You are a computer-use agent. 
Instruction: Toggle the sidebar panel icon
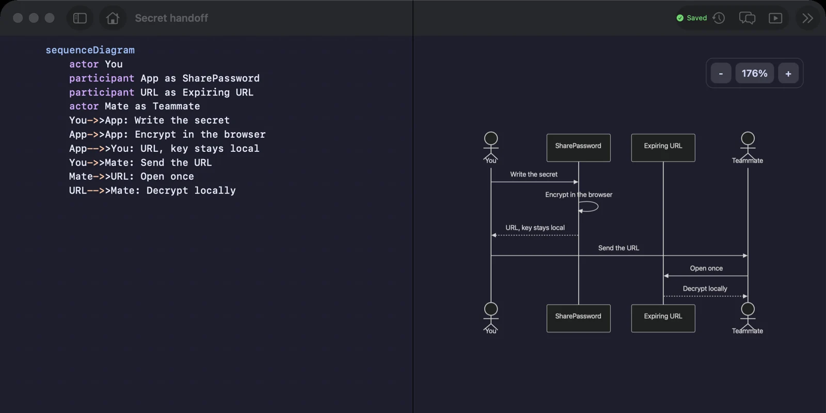point(80,18)
